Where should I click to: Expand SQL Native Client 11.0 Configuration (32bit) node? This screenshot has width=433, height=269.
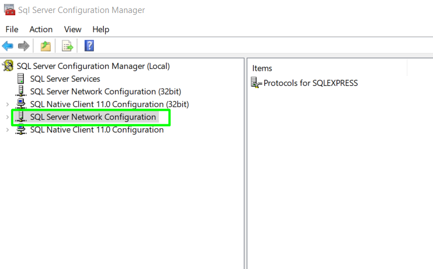pyautogui.click(x=7, y=105)
